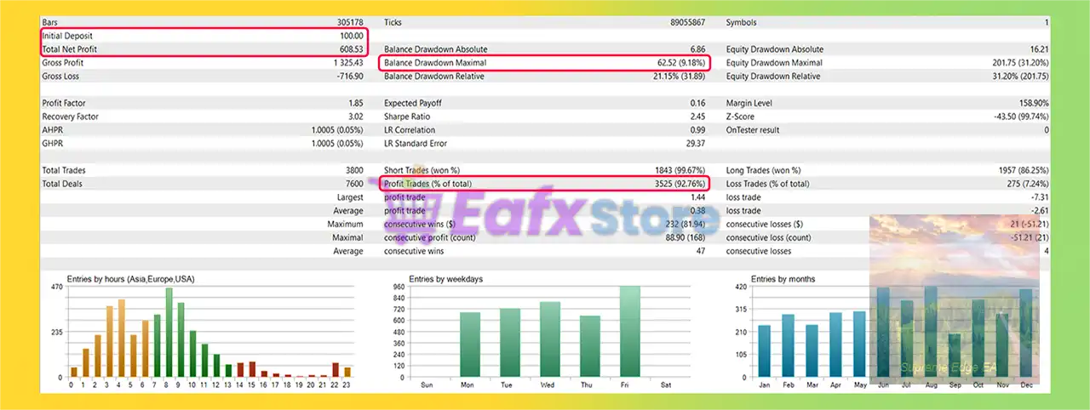Click the Mon bar in weekdays chart
Viewport: 1090px width, 410px height.
point(470,345)
